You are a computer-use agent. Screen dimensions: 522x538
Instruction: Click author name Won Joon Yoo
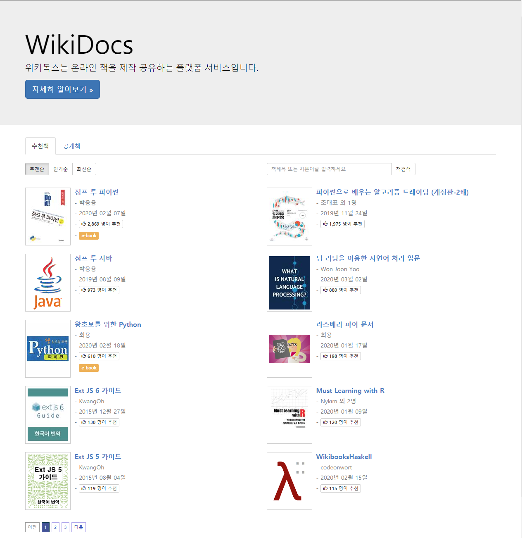[x=340, y=269]
